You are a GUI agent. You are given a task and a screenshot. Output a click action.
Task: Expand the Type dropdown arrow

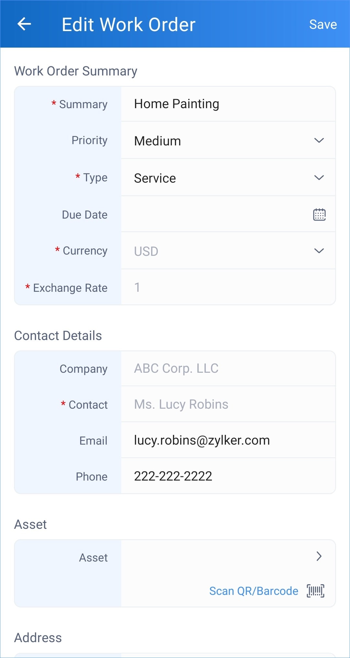pos(319,177)
